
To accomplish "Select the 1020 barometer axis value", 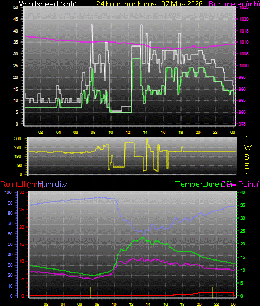I will pyautogui.click(x=244, y=19).
